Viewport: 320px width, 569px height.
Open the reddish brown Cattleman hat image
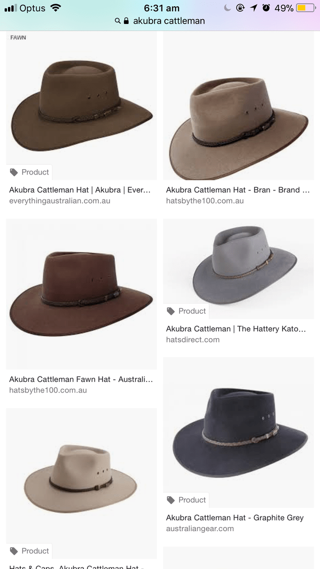[82, 294]
